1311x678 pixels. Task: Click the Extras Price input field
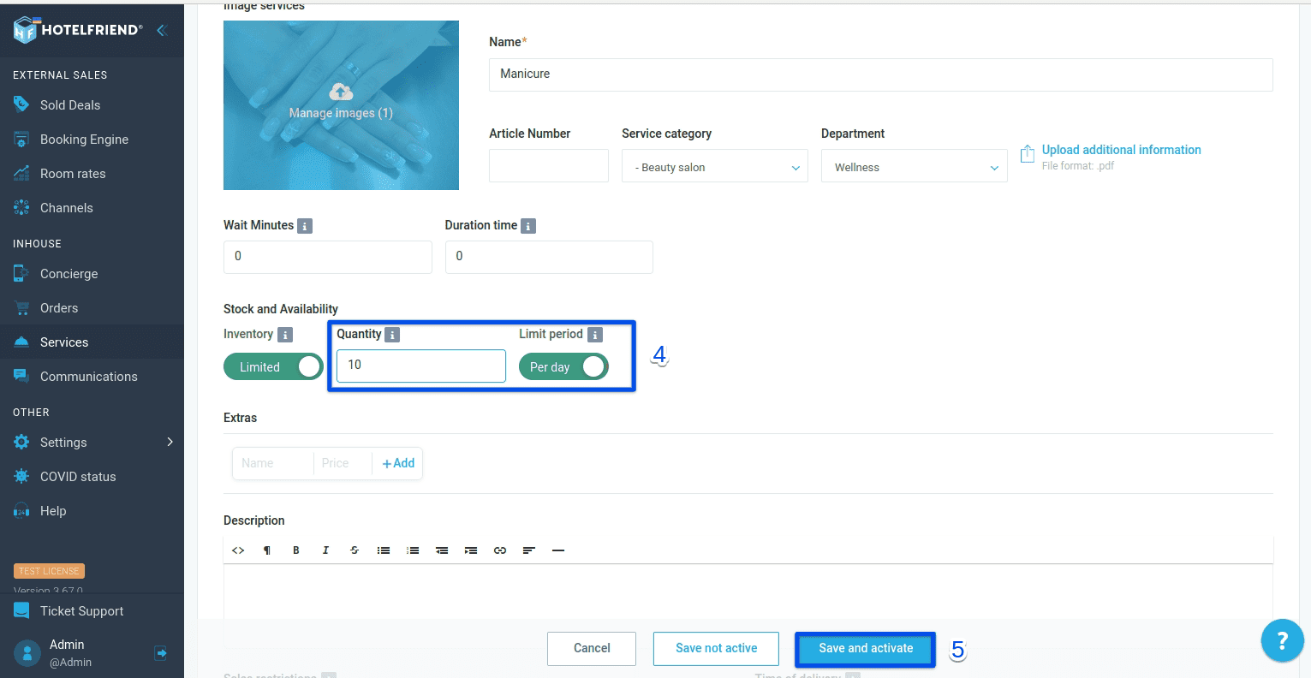click(x=343, y=463)
